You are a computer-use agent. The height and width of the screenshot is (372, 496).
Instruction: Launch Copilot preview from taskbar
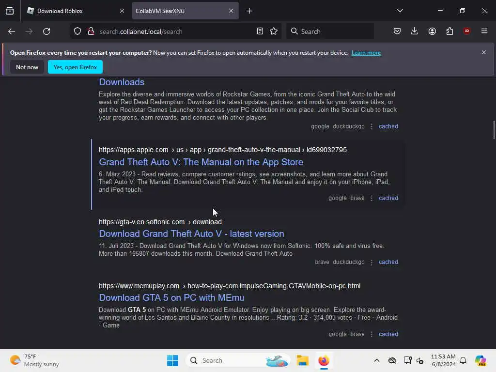coord(480,360)
